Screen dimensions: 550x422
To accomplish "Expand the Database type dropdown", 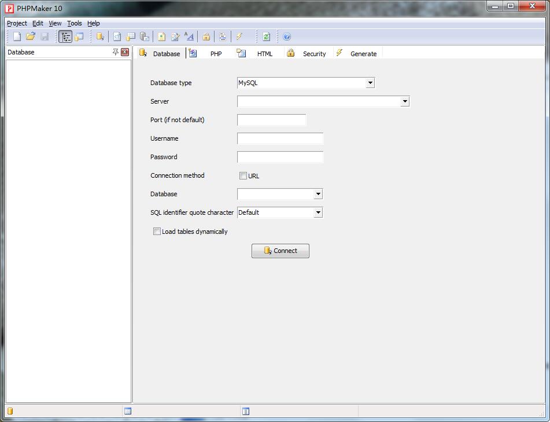I will coord(370,83).
